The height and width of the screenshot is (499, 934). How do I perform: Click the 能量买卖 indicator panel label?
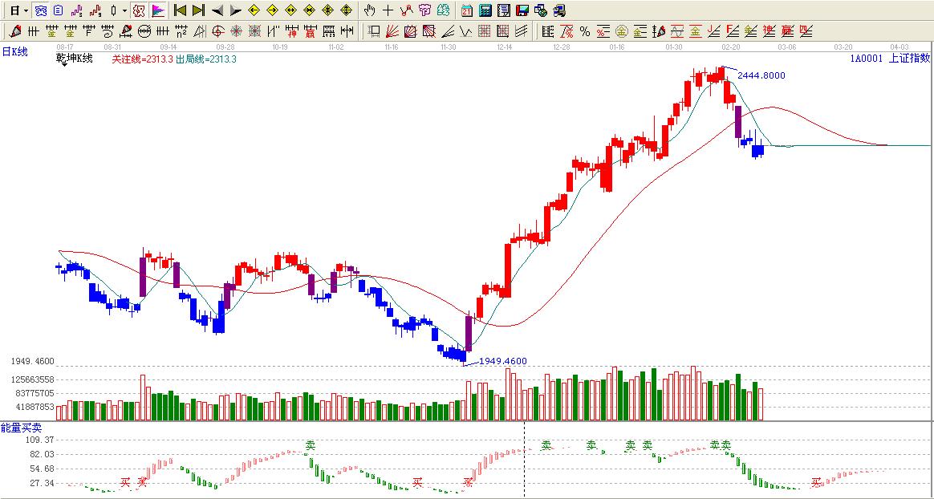tap(20, 429)
